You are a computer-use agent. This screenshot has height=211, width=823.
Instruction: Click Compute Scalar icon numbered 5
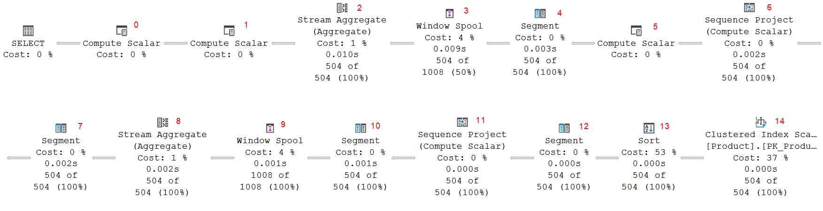(x=636, y=31)
